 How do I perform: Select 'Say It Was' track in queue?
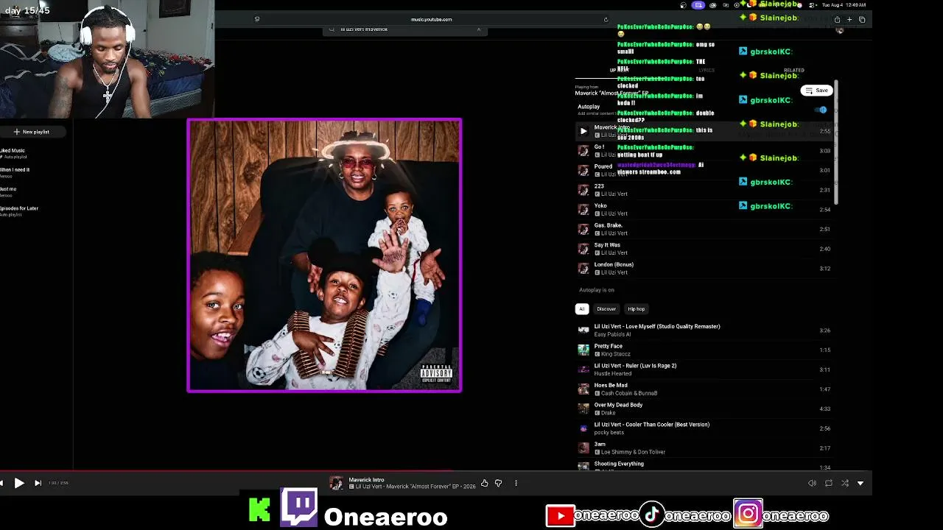point(704,249)
